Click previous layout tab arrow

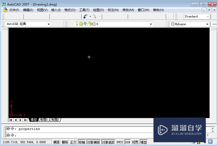click(16, 120)
